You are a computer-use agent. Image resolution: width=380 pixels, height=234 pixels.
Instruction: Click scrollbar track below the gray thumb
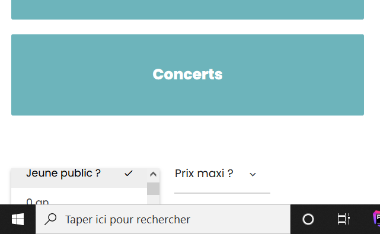pos(153,200)
